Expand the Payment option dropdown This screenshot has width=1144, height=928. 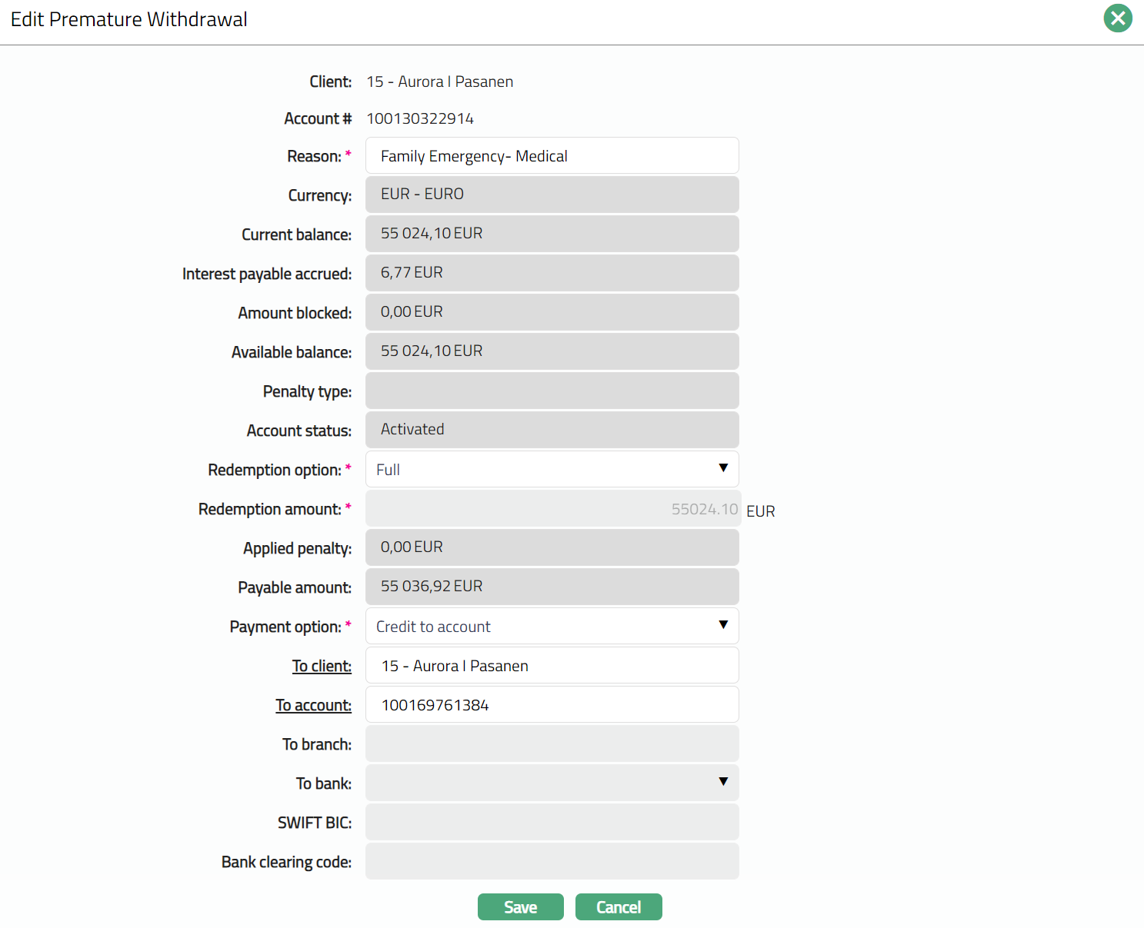click(552, 626)
